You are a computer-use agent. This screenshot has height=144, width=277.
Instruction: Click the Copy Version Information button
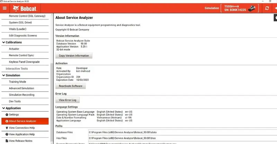point(74,55)
